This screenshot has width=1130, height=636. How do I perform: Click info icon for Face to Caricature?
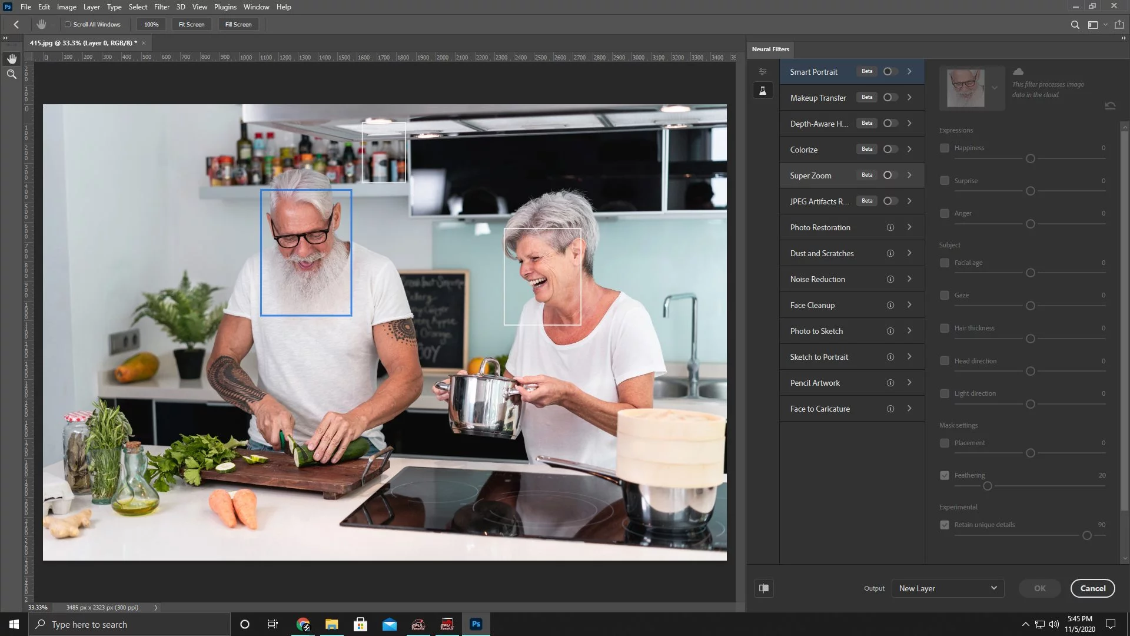(x=890, y=409)
